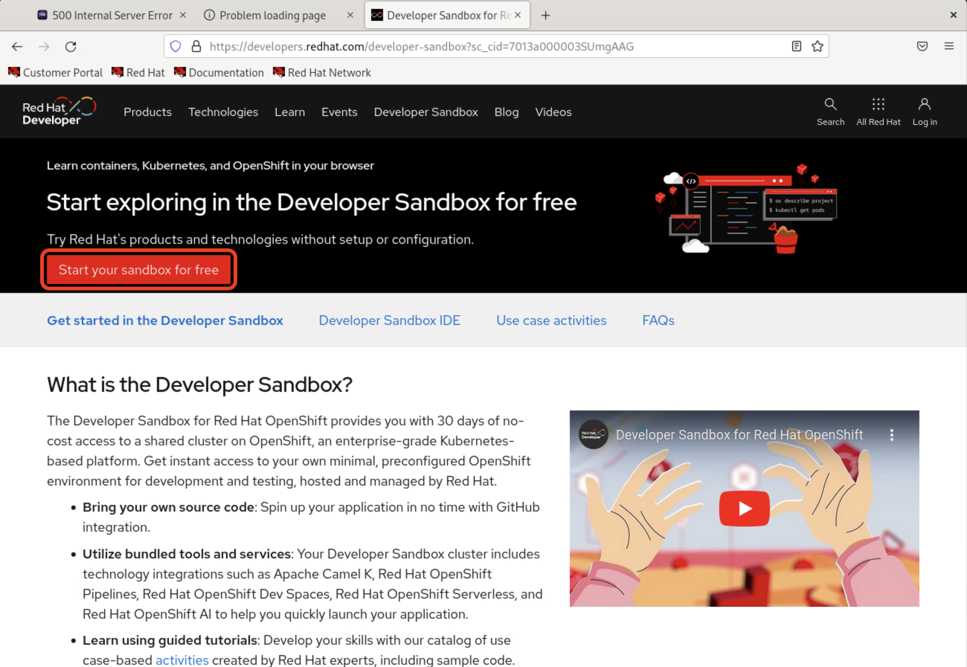Viewport: 967px width, 667px height.
Task: Go to Videos in the nav bar
Action: pos(553,112)
